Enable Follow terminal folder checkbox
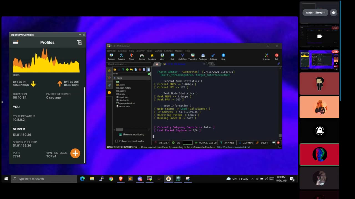355x199 pixels. 116,141
